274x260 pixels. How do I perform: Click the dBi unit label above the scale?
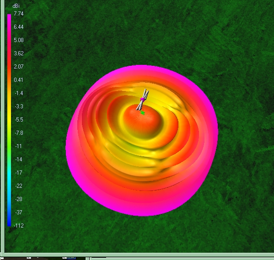tap(16, 6)
